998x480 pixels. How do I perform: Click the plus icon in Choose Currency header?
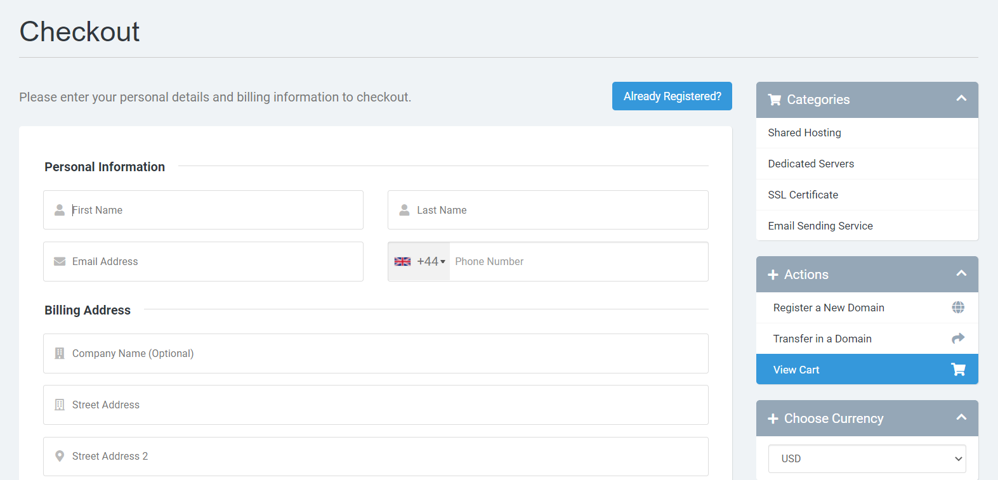click(773, 418)
